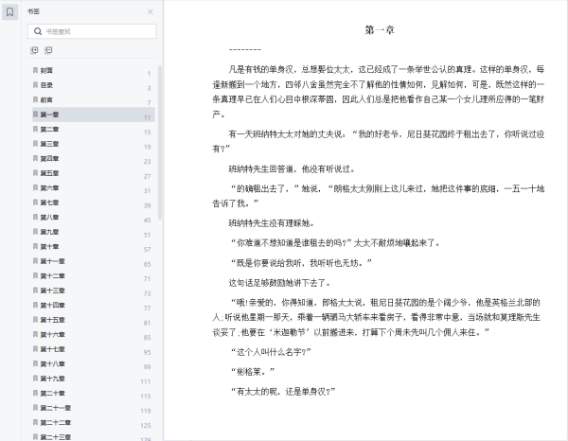
Task: Click the bookmark search field
Action: coord(92,31)
